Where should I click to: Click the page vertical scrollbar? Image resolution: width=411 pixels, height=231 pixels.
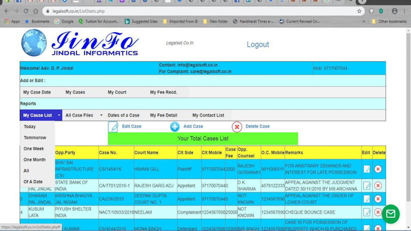click(x=408, y=117)
